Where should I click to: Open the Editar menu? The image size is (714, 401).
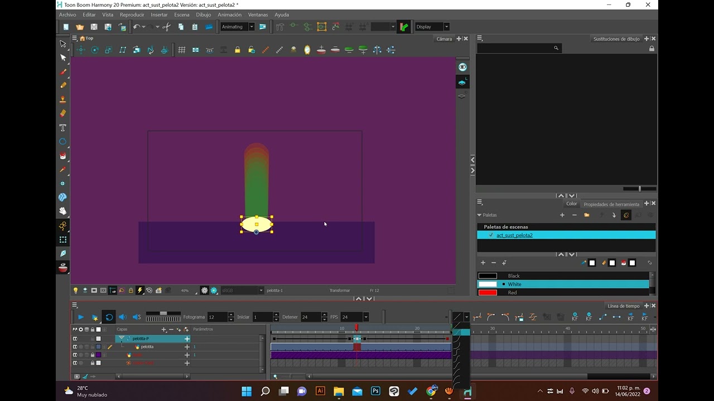click(89, 14)
